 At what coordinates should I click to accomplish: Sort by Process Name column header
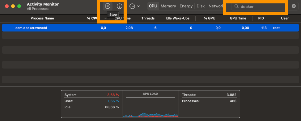[x=42, y=19]
